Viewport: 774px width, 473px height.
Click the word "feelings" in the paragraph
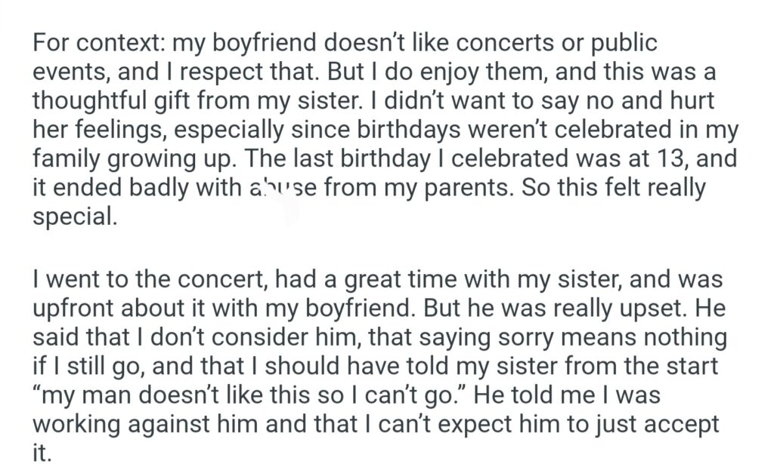point(122,129)
